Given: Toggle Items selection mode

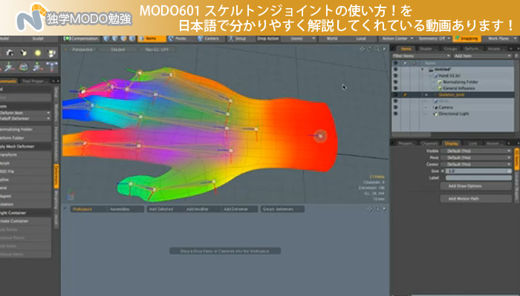Looking at the screenshot, I should pos(152,39).
